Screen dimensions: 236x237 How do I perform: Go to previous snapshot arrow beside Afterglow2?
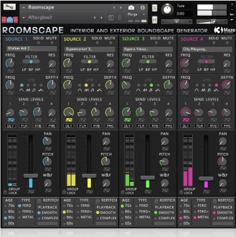coord(94,18)
